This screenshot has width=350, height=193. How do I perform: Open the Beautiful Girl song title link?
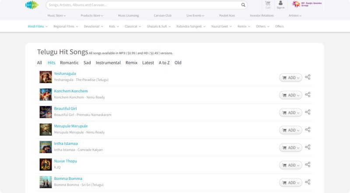(65, 109)
